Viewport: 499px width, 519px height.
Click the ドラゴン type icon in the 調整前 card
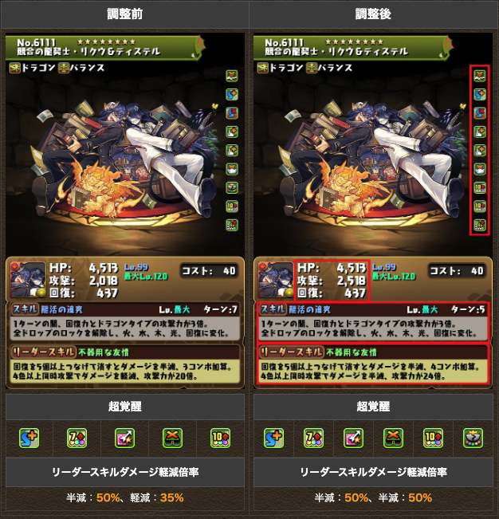click(15, 68)
